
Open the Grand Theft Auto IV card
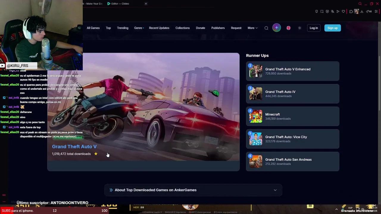pyautogui.click(x=293, y=94)
